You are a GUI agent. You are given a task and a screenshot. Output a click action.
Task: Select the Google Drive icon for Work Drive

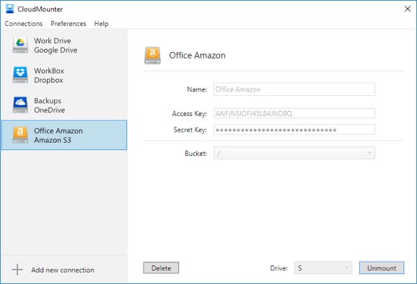[20, 45]
